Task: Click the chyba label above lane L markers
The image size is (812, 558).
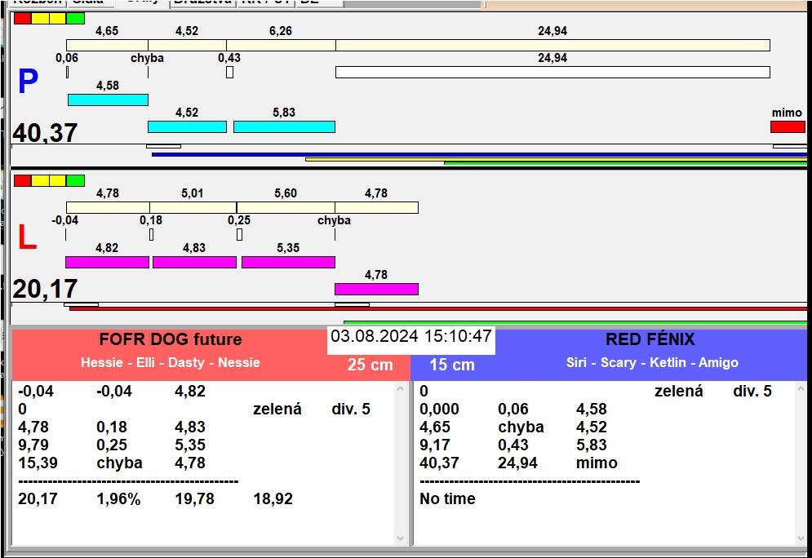Action: pyautogui.click(x=334, y=220)
